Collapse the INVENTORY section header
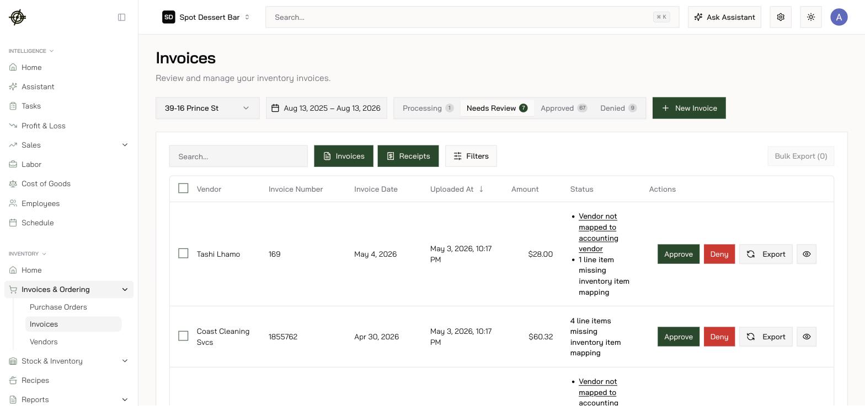This screenshot has width=865, height=406. click(x=28, y=253)
